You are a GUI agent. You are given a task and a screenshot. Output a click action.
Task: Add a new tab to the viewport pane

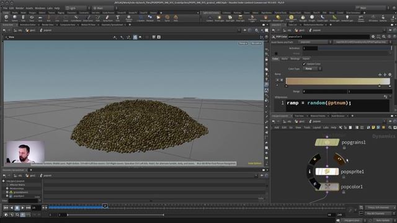click(130, 25)
